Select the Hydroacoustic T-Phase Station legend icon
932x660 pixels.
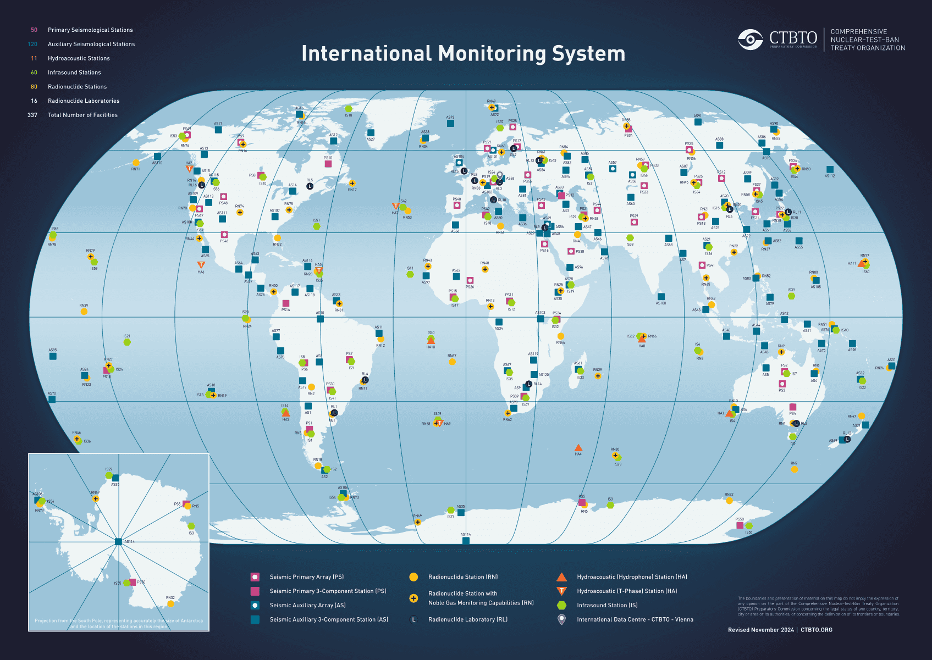(562, 591)
